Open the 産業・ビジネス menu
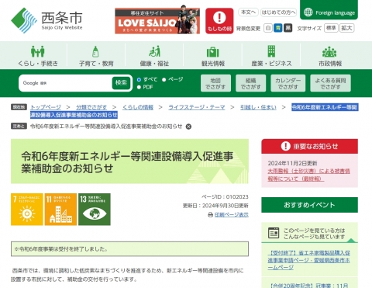Image resolution: width=372 pixels, height=288 pixels. (271, 55)
